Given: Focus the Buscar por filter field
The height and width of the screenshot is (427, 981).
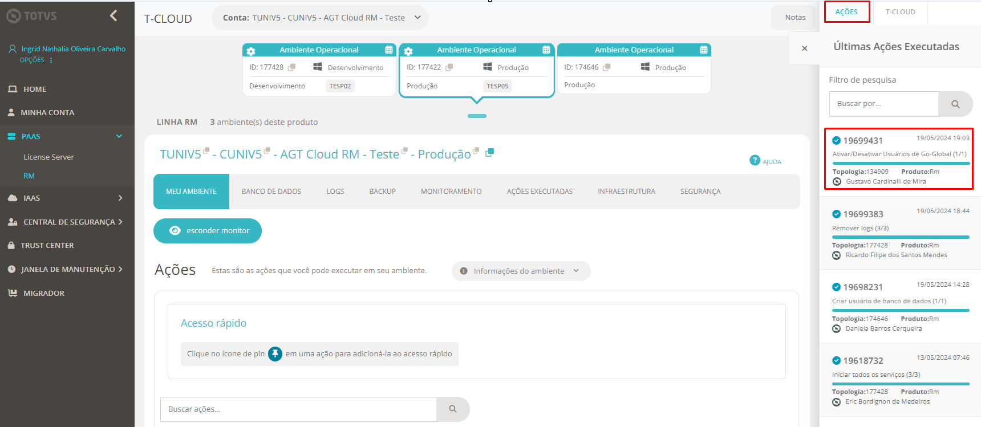Looking at the screenshot, I should pos(883,104).
